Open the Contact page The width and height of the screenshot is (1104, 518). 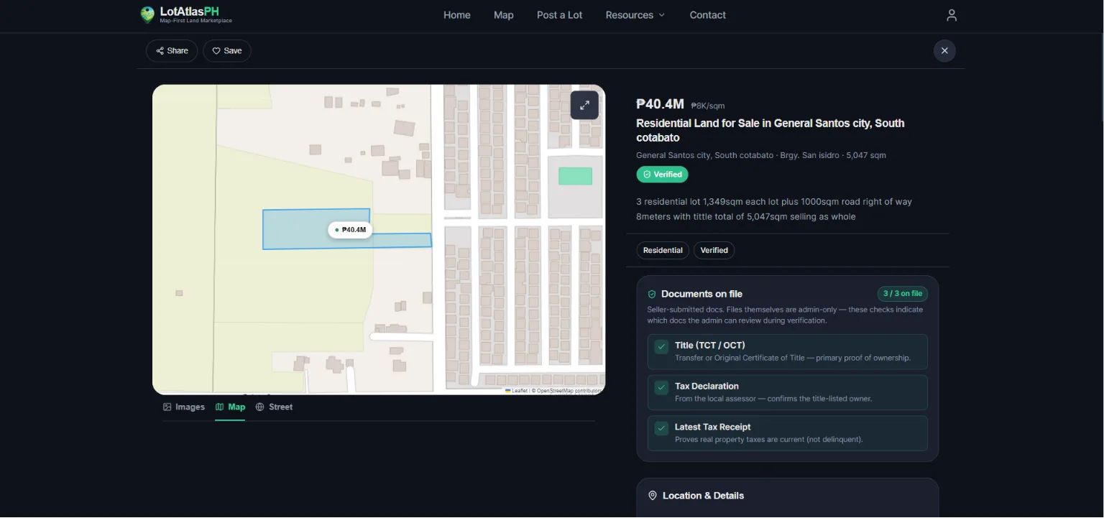pyautogui.click(x=708, y=15)
